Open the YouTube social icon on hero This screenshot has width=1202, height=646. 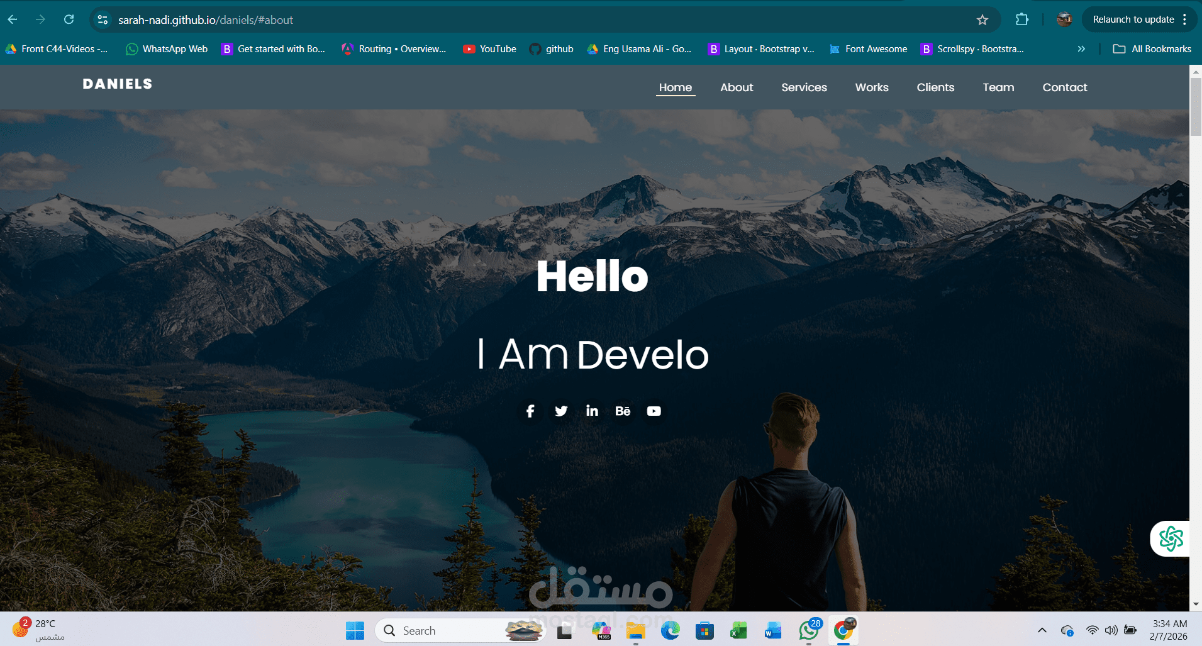tap(654, 411)
